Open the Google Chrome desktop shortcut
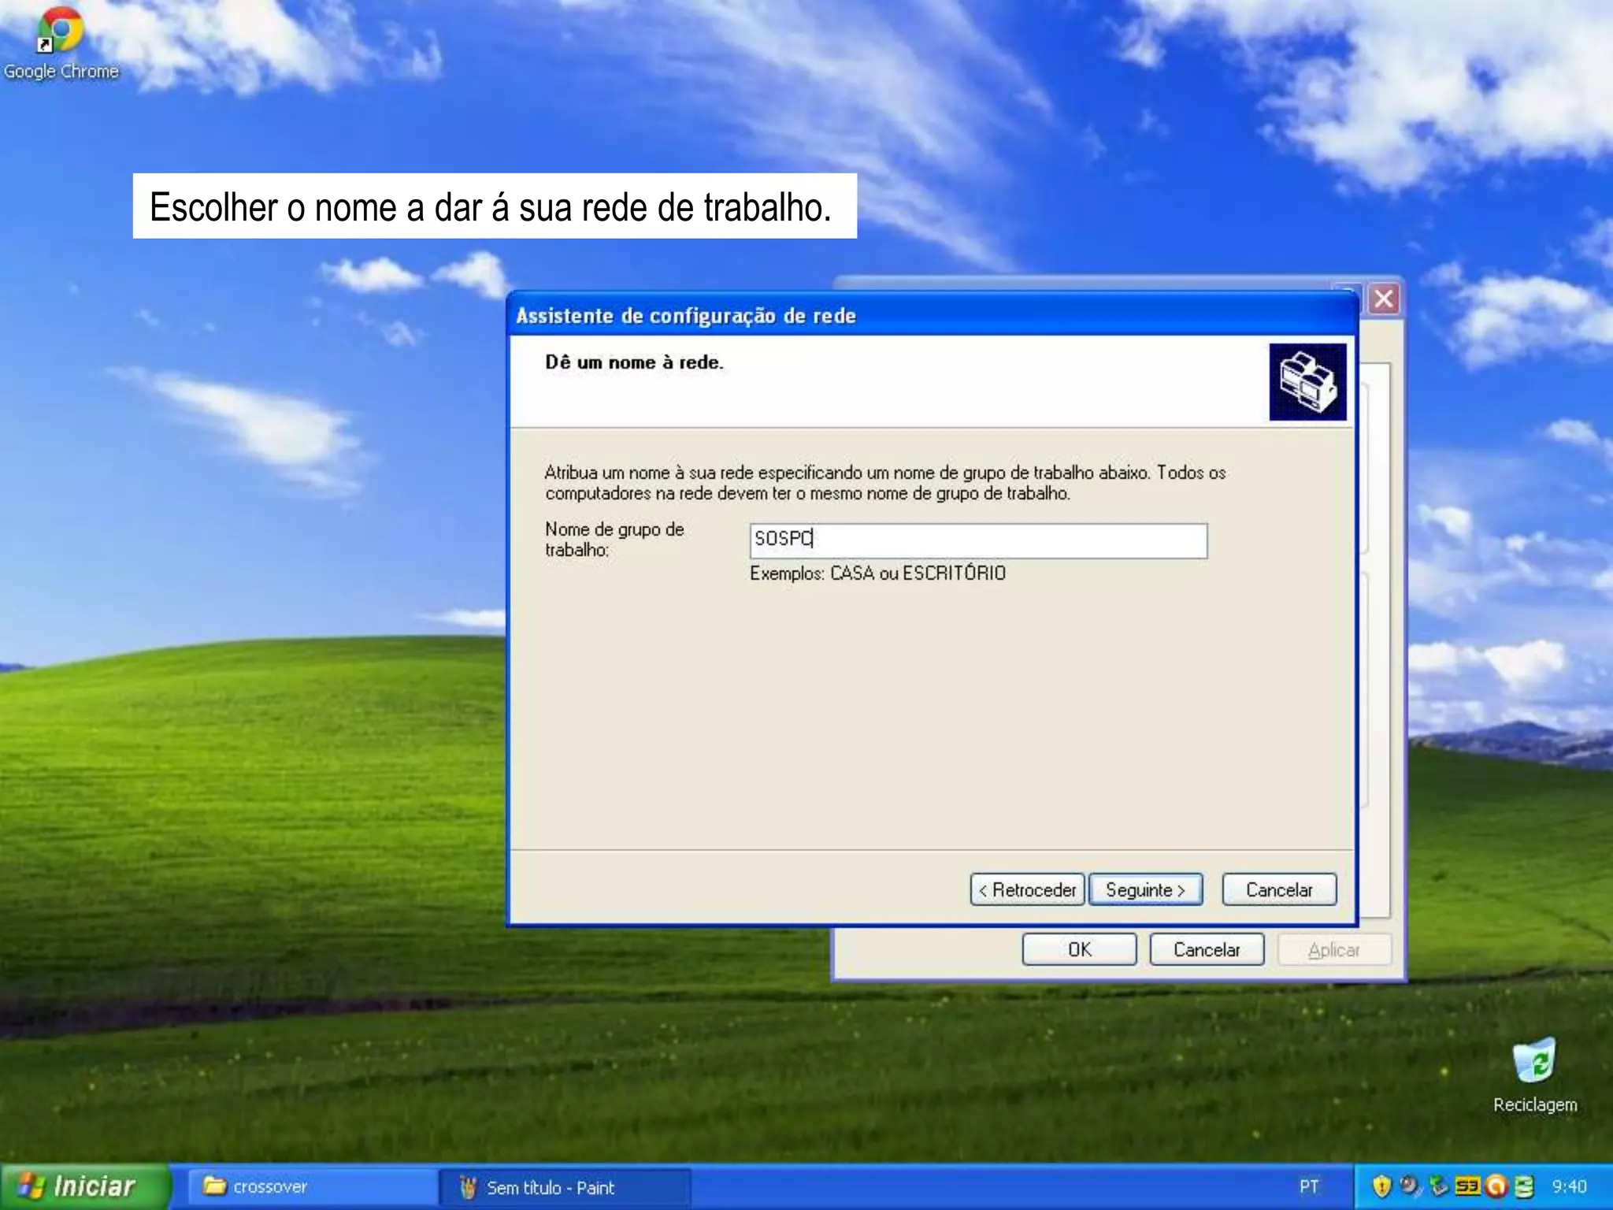 (61, 44)
